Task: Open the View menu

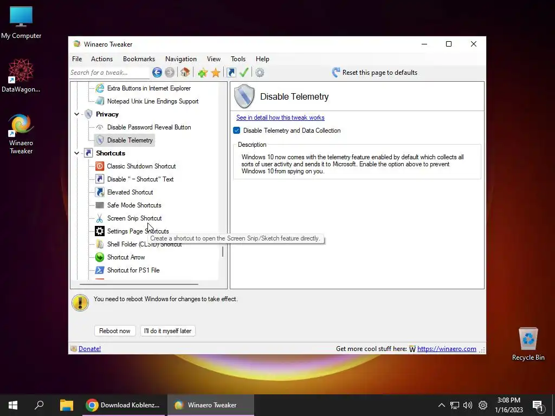Action: tap(214, 58)
